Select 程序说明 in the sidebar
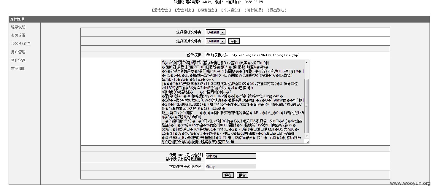 click(x=18, y=27)
